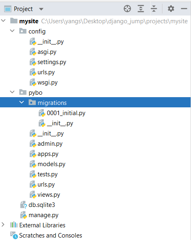
Task: Click the Python icon beside asgi.py
Action: [x=33, y=52]
